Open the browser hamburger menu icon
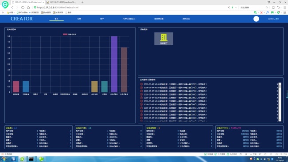Screen dimensions: 288x162 285,8
